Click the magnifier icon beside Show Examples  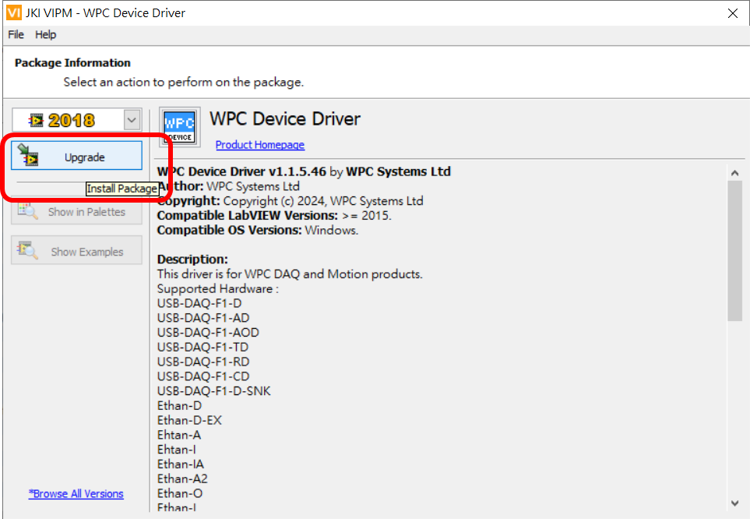pyautogui.click(x=28, y=251)
